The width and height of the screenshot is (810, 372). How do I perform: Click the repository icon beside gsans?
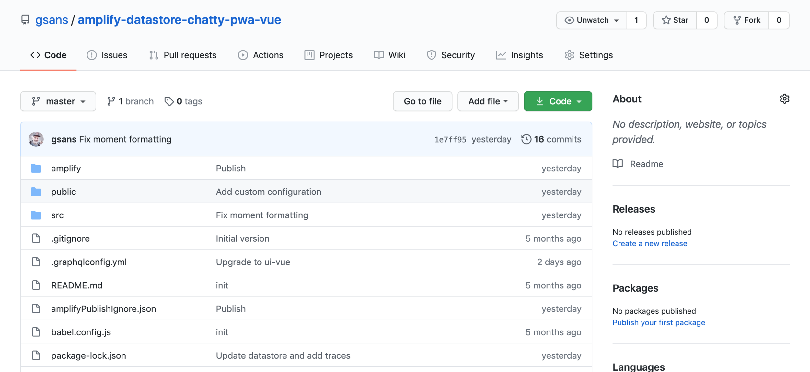[x=25, y=20]
